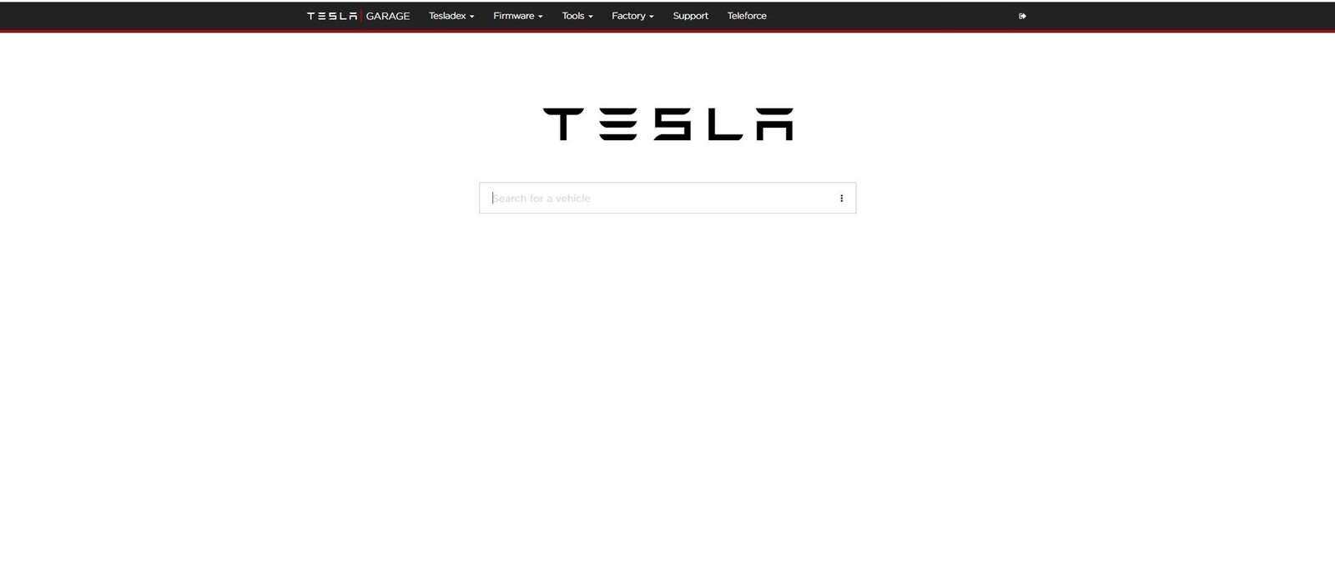The width and height of the screenshot is (1335, 569).
Task: Expand the Factory dropdown menu
Action: point(632,16)
